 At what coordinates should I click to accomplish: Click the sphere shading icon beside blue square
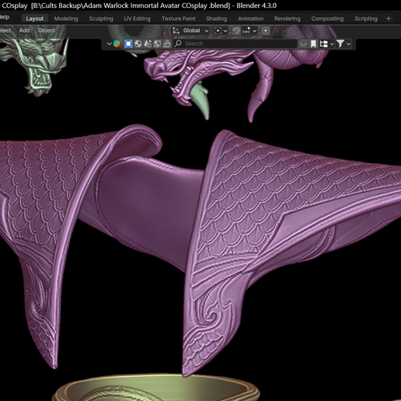point(138,44)
